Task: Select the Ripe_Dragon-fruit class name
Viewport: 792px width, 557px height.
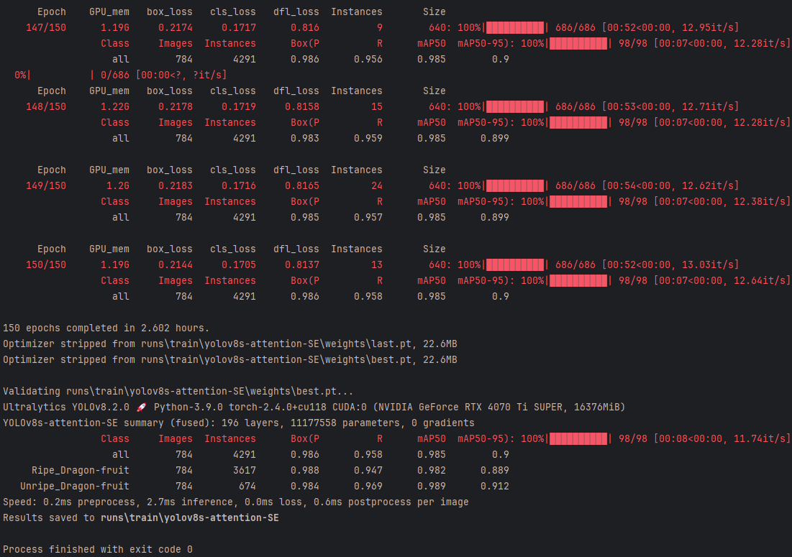Action: tap(81, 471)
